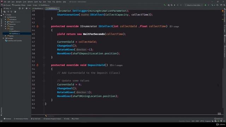Viewport: 226px width, 127px height.
Task: Click the MoveMiner call on line 61
Action: pos(64,96)
